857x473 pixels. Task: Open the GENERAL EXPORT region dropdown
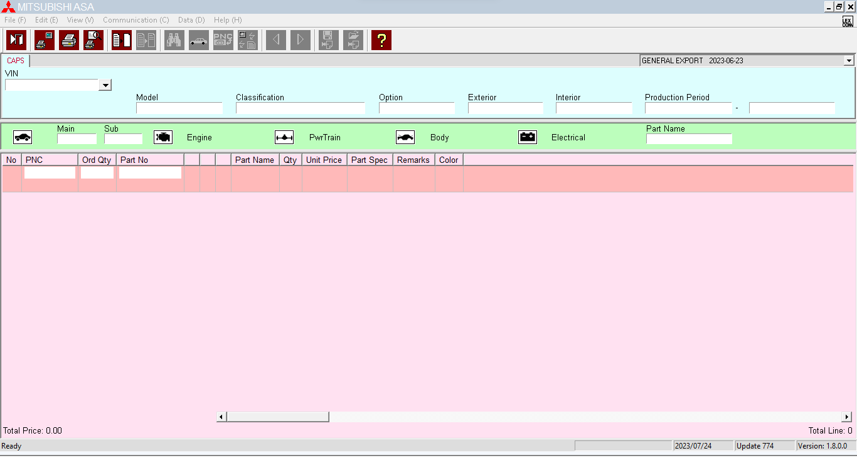(x=848, y=60)
